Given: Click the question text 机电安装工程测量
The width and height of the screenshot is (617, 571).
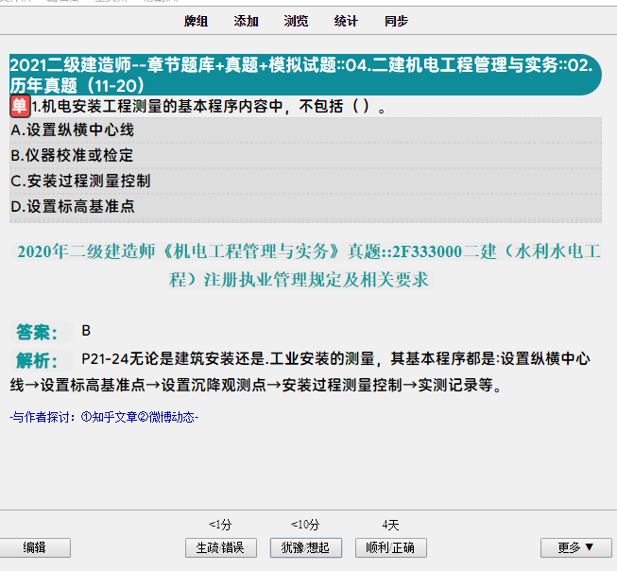Looking at the screenshot, I should pyautogui.click(x=209, y=106).
